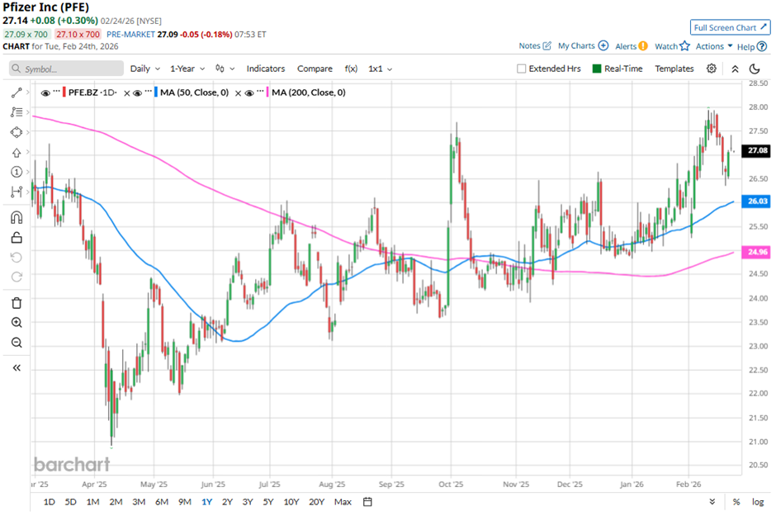This screenshot has width=776, height=516.
Task: Toggle percent scale button
Action: point(736,502)
